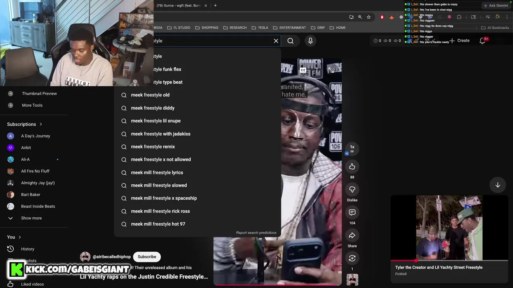Share the Short via arrow icon
Viewport: 513px width, 288px height.
coord(352,235)
